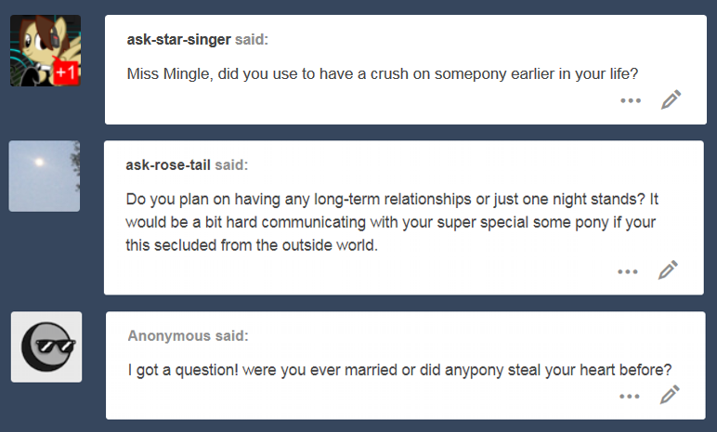The height and width of the screenshot is (432, 717).
Task: Open ask-rose-tail's sky photo avatar
Action: [x=45, y=176]
